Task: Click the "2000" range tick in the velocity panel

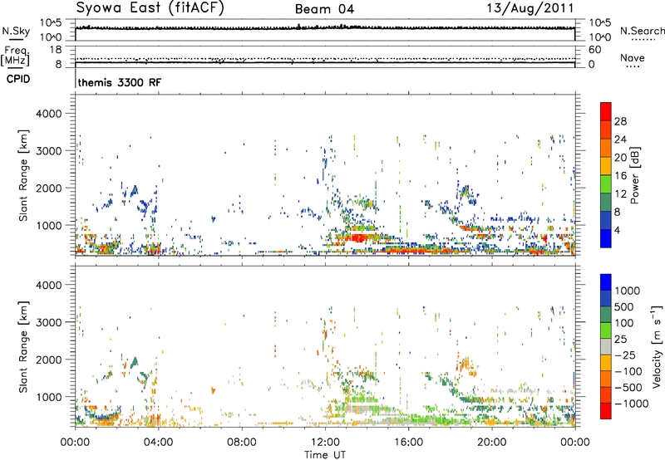Action: coord(48,360)
